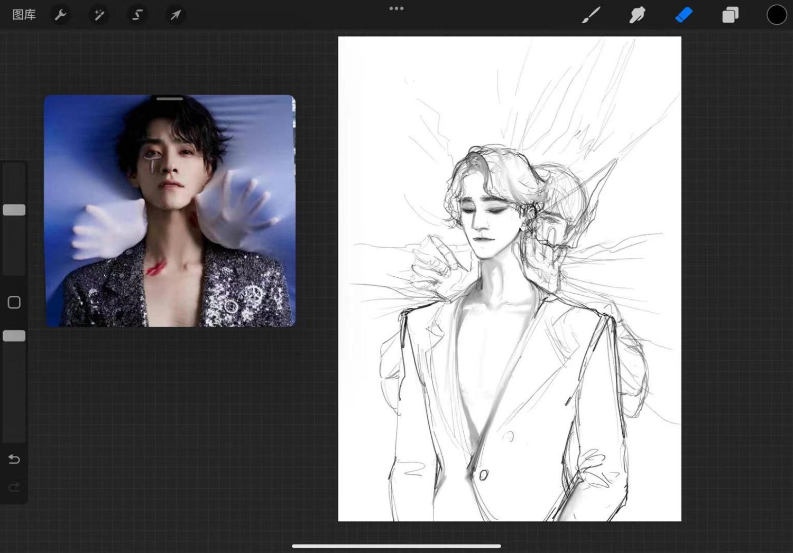
Task: Tap the highlighted blue Eraser tool
Action: 684,15
